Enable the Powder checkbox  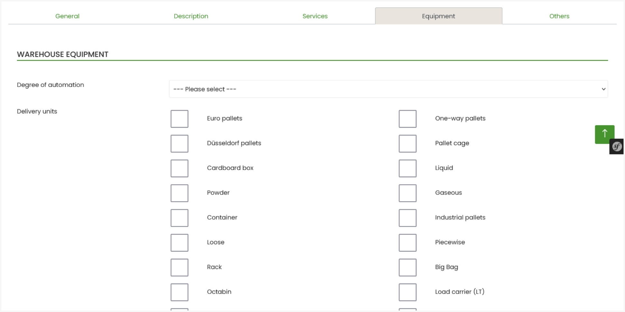tap(179, 193)
